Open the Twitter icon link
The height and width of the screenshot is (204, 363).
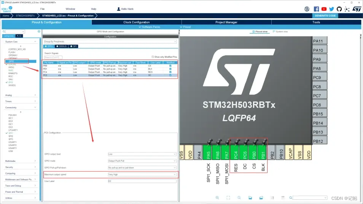[331, 9]
